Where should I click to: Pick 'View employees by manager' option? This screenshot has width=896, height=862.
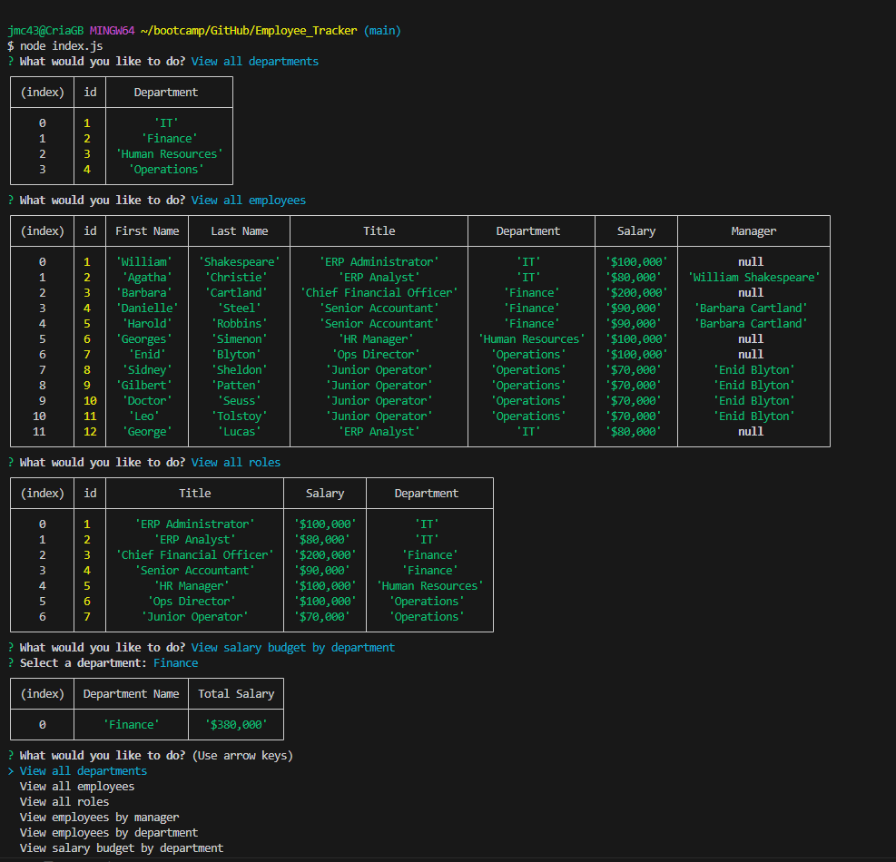[99, 817]
